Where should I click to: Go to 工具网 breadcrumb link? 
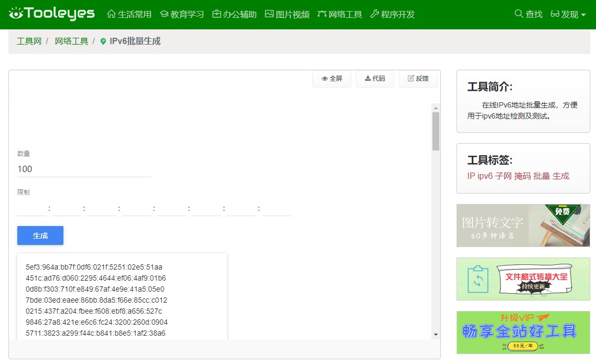29,41
